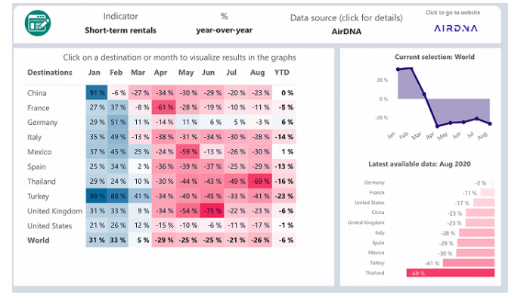Viewport: 527px width, 295px height.
Task: Click the Jan data point on line chart
Action: click(398, 70)
